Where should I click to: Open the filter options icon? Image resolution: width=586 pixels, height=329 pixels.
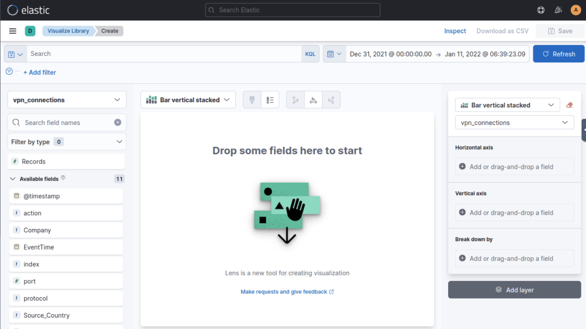[x=9, y=71]
